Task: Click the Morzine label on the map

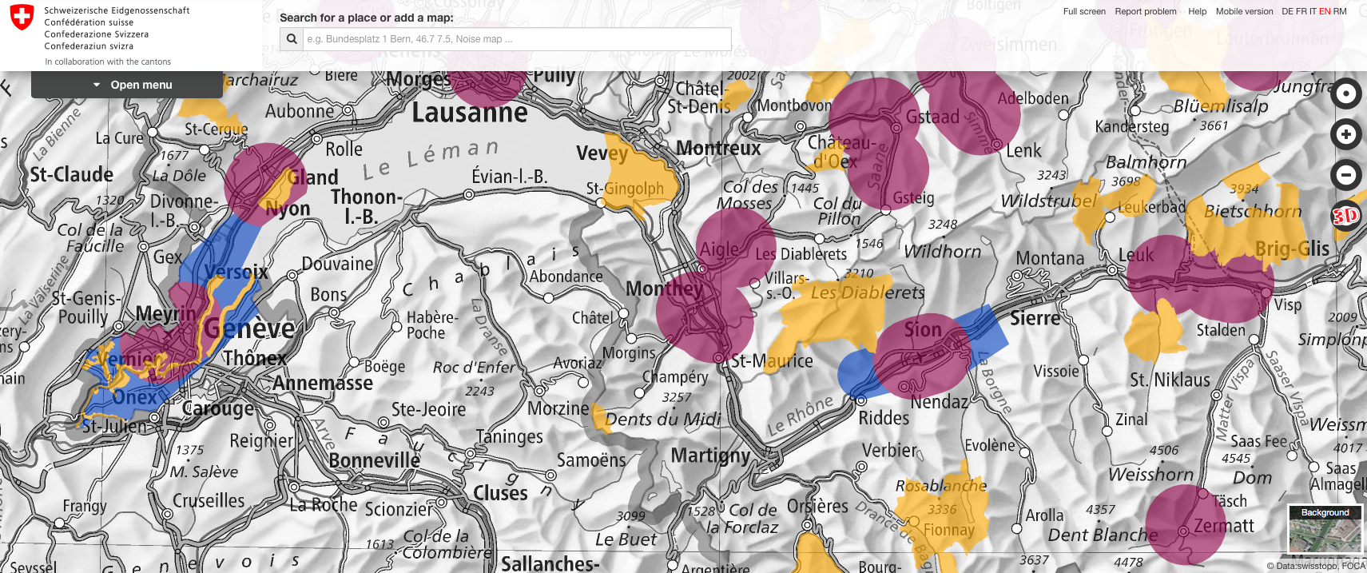Action: [x=558, y=409]
